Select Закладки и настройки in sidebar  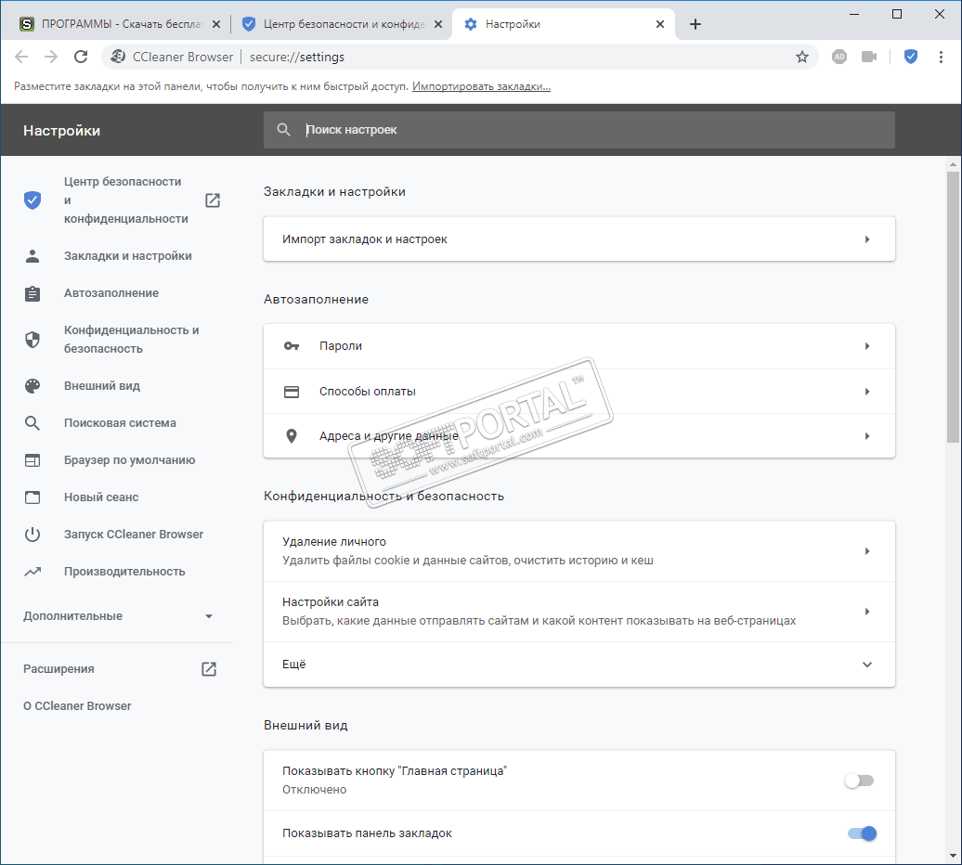[127, 256]
